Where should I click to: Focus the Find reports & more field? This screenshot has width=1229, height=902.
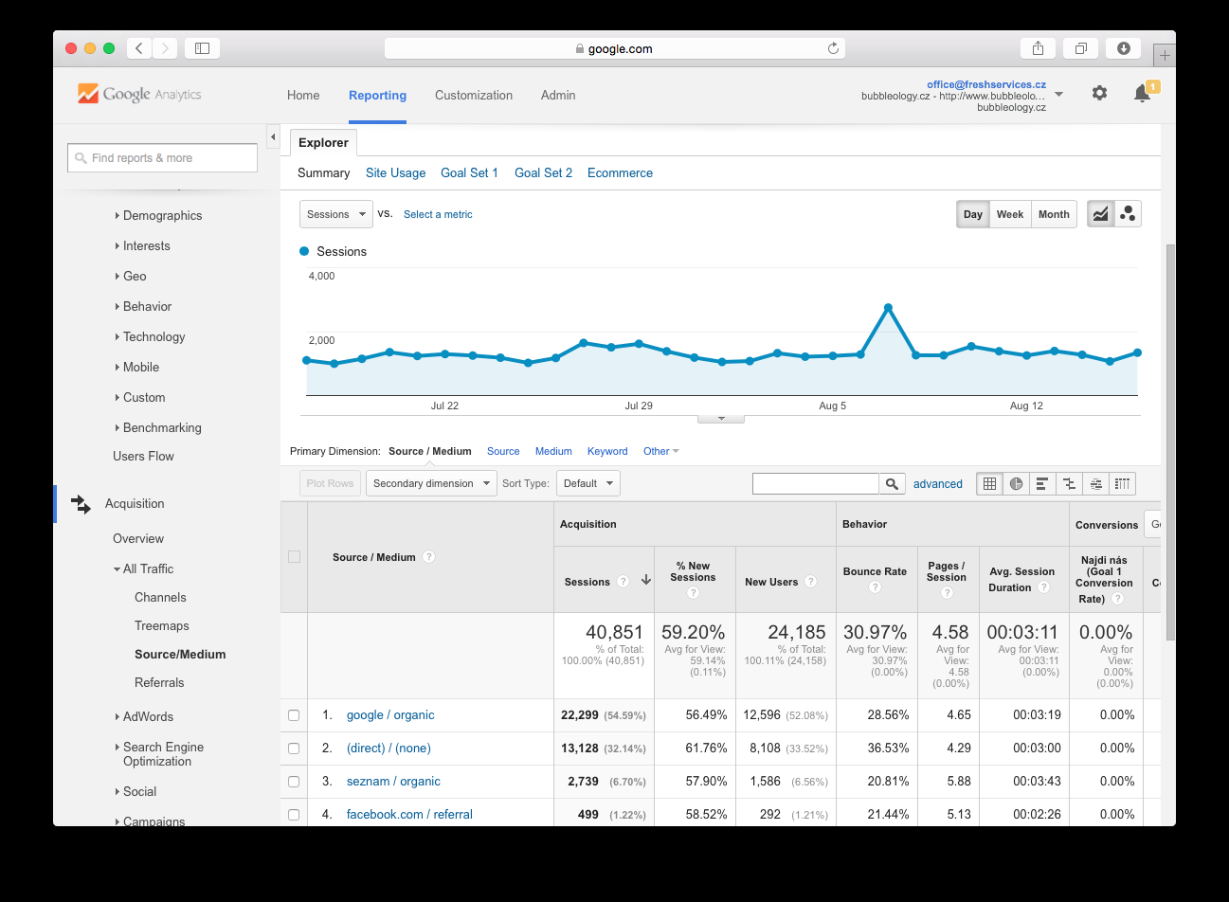click(x=162, y=157)
